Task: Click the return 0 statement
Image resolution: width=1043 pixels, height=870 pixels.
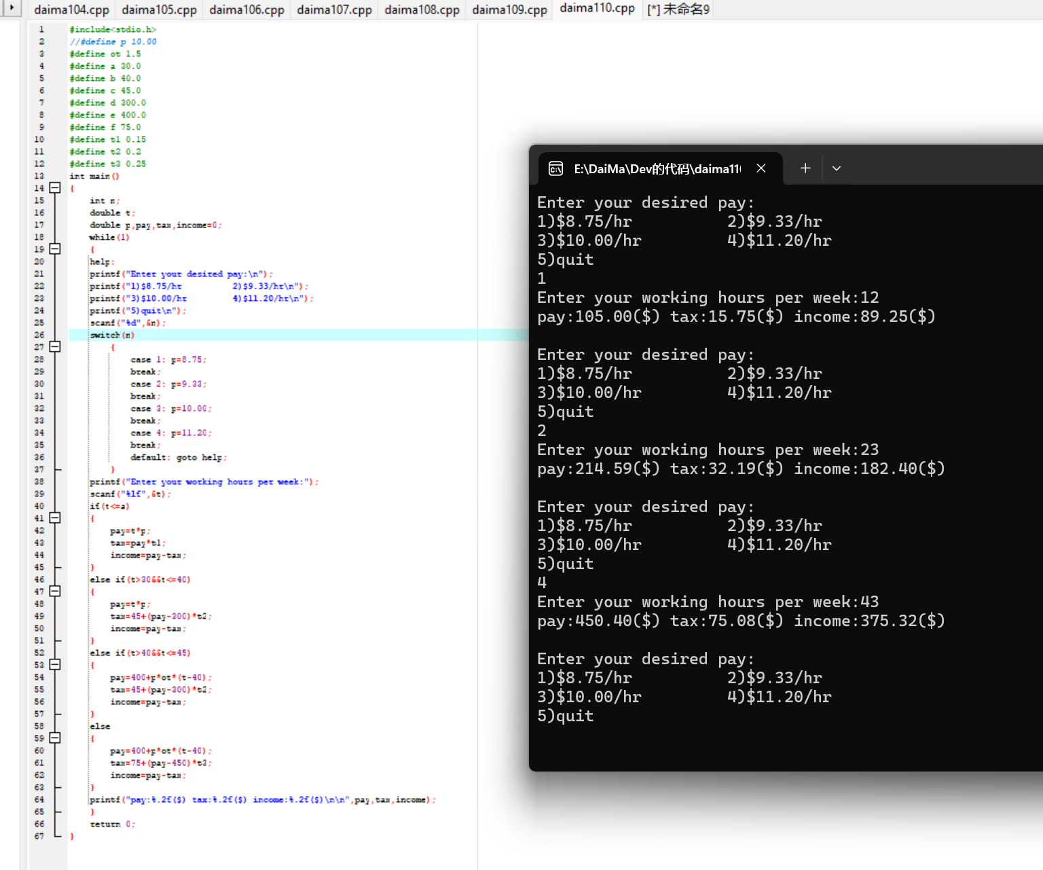Action: [113, 824]
